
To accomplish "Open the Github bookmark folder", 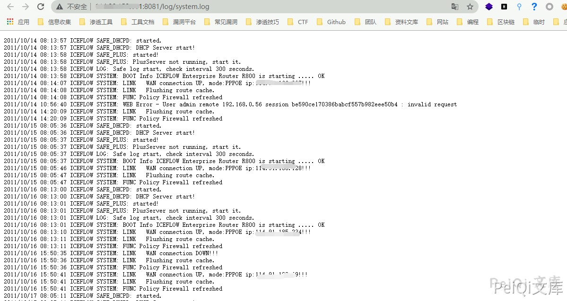I will coord(331,22).
